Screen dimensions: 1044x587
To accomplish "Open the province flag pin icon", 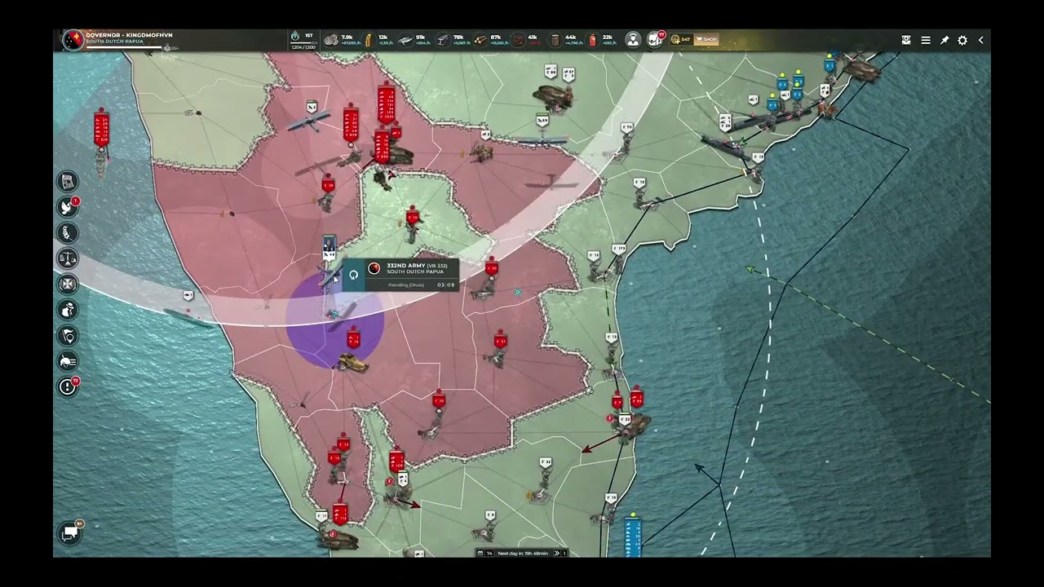I will (x=68, y=335).
